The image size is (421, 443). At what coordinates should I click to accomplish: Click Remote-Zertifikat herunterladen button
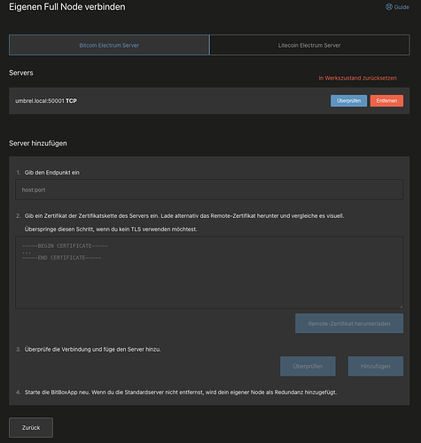pyautogui.click(x=349, y=323)
